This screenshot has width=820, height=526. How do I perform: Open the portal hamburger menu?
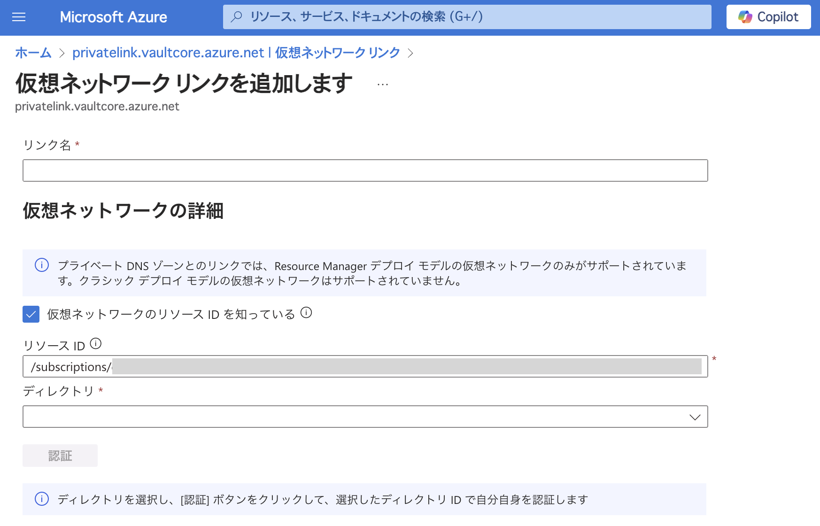(x=19, y=17)
